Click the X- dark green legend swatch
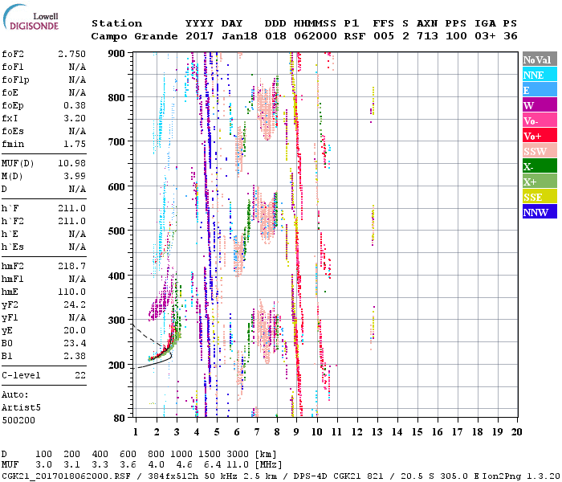 [540, 166]
